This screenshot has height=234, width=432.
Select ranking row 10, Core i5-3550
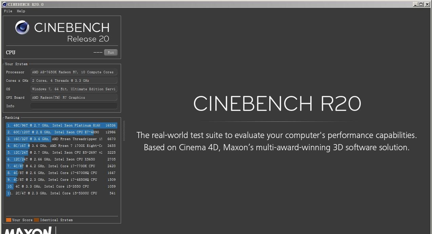click(62, 187)
